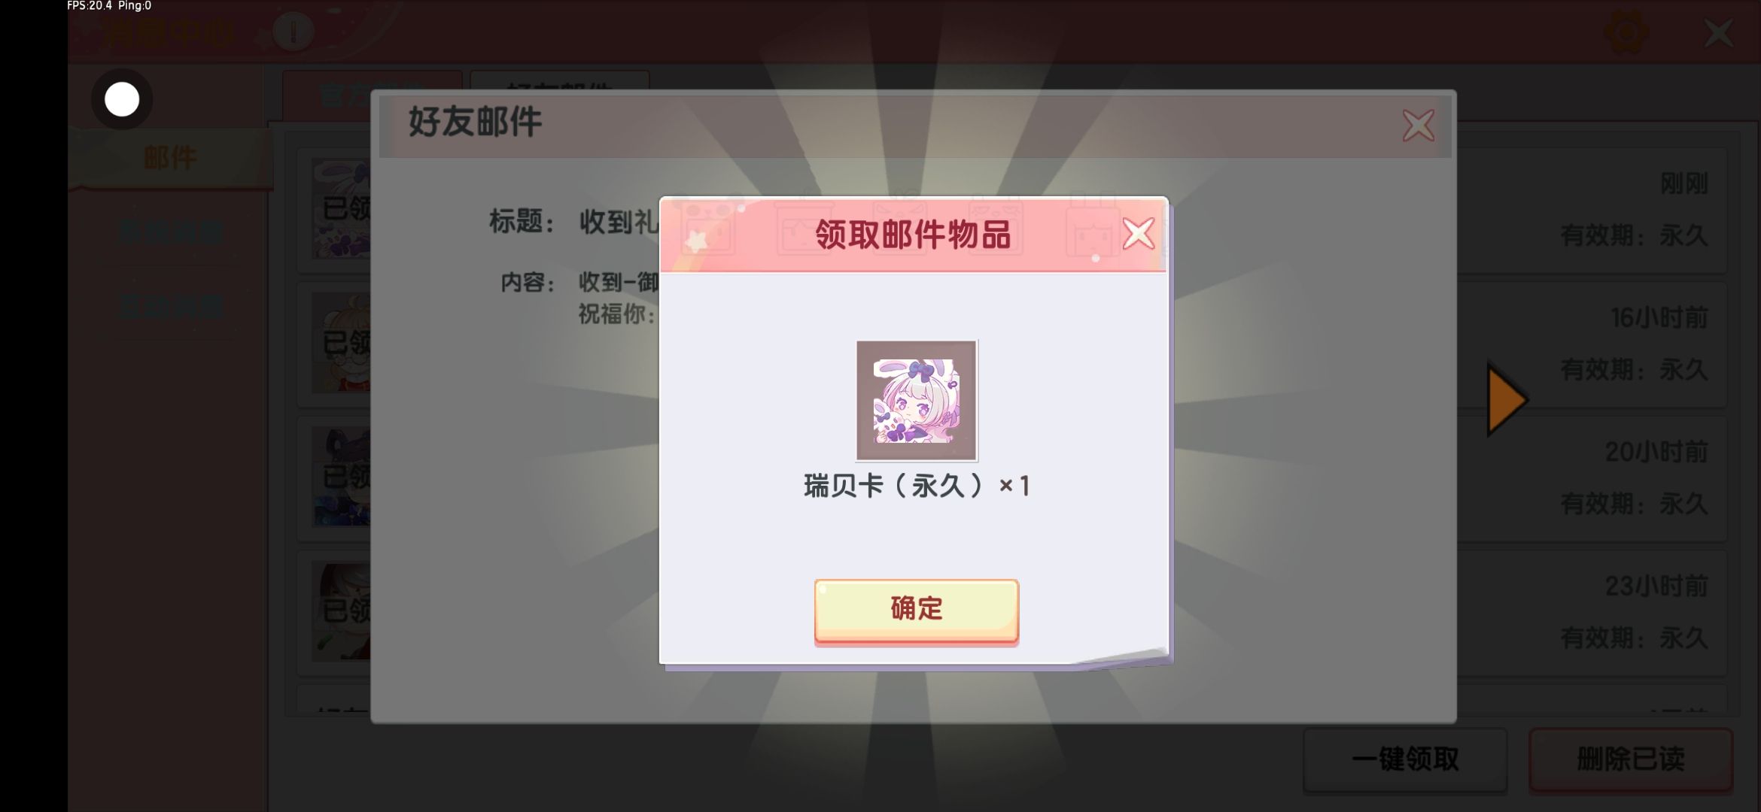Open the mail from 23小时前
This screenshot has height=812, width=1761.
pyautogui.click(x=1011, y=613)
